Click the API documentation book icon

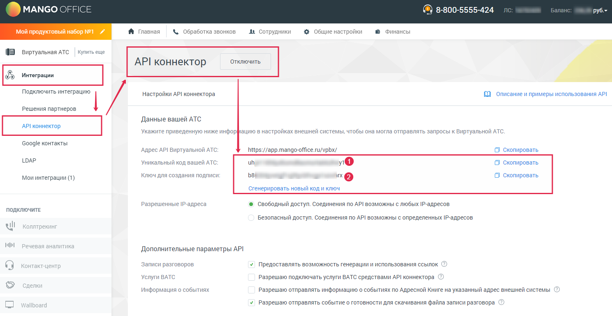[x=487, y=94]
